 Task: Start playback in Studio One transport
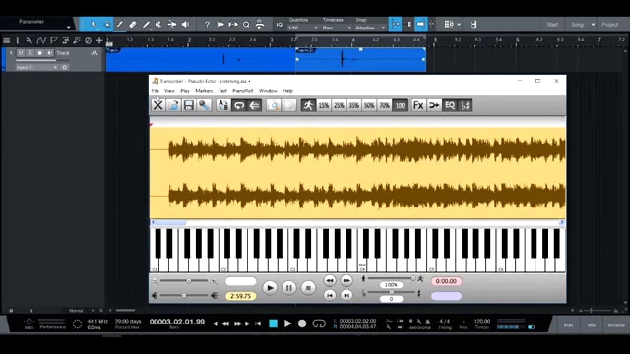[288, 324]
